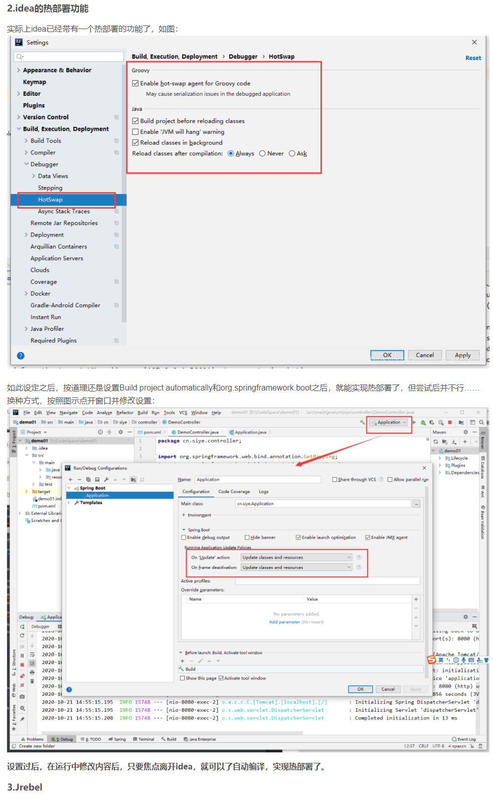Toggle Reload classes in background

coord(135,142)
